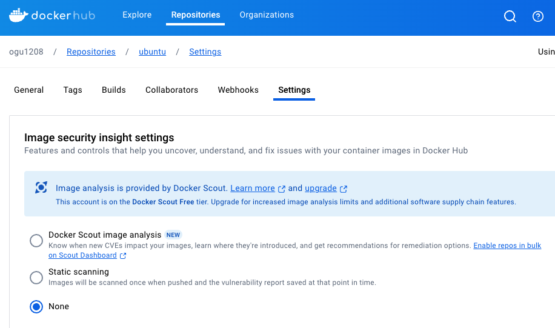Open the search magnifier icon

510,16
